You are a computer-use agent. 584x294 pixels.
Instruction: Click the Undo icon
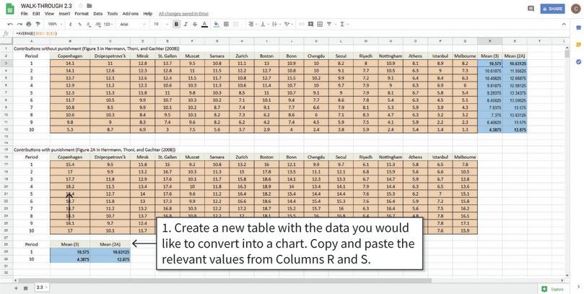coord(10,25)
